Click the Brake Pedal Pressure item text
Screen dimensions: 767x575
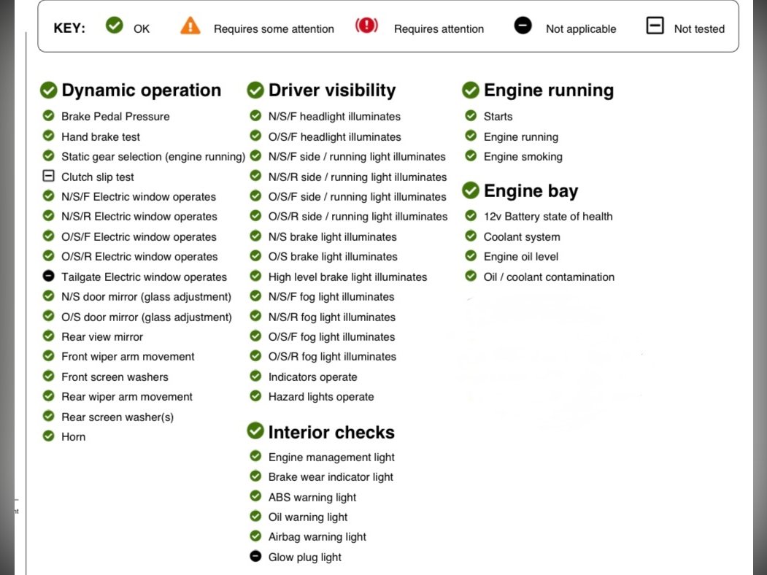[115, 117]
